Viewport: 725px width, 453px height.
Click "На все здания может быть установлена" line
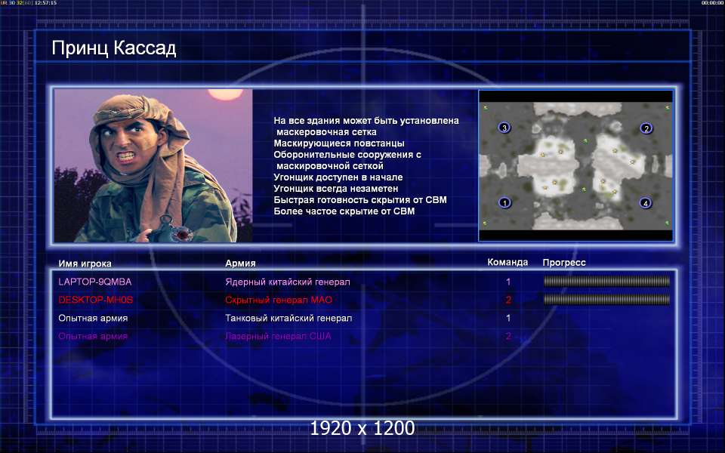click(x=366, y=121)
